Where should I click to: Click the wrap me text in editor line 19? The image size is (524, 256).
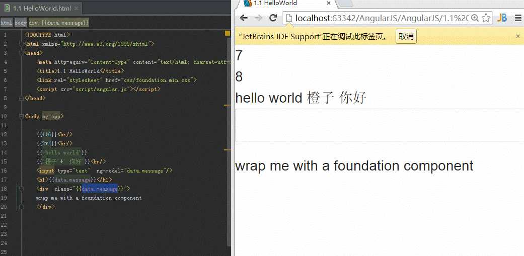(x=89, y=198)
